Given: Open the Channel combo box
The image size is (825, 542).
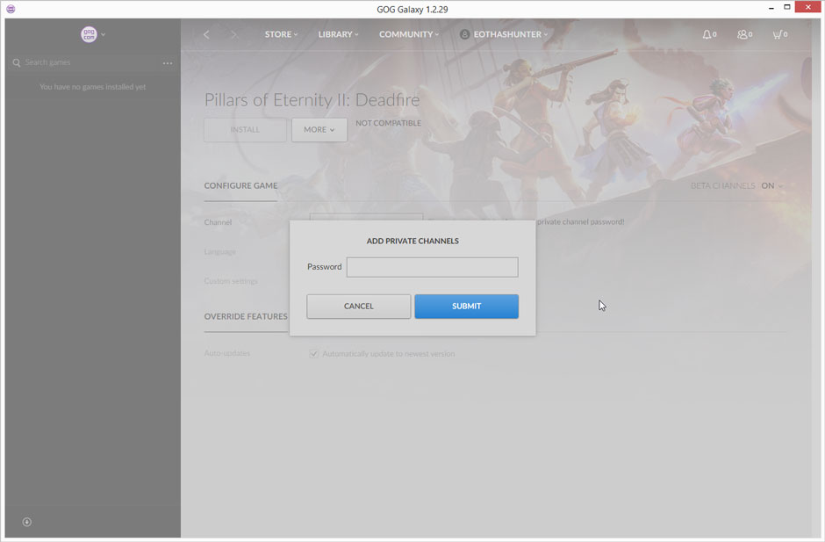Looking at the screenshot, I should pyautogui.click(x=366, y=216).
